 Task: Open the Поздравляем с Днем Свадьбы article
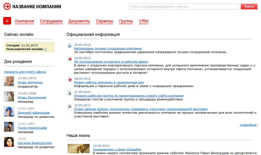click(117, 149)
